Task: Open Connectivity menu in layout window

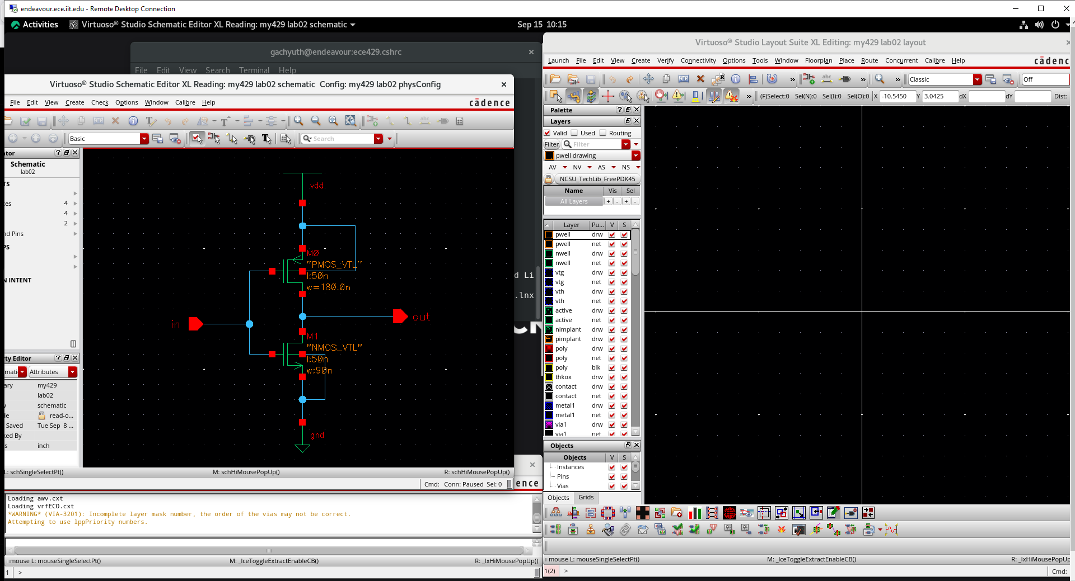Action: (698, 60)
